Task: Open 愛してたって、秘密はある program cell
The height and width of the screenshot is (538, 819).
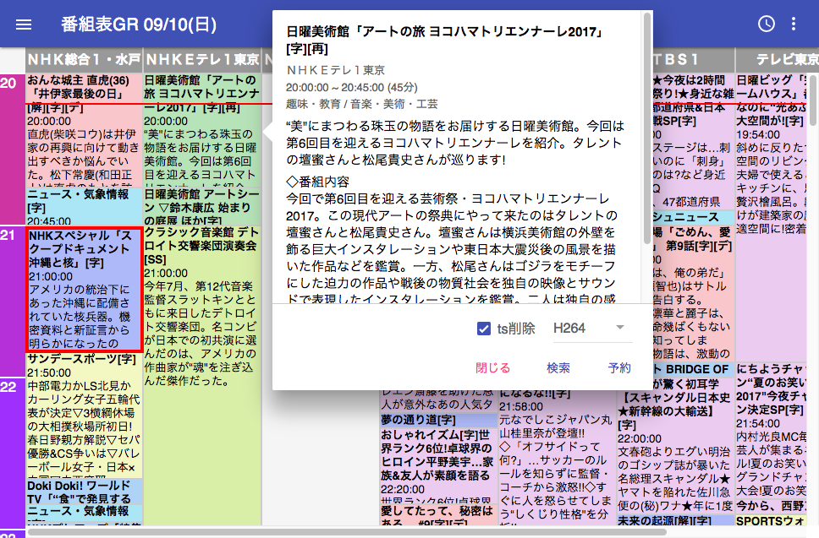Action: point(438,515)
